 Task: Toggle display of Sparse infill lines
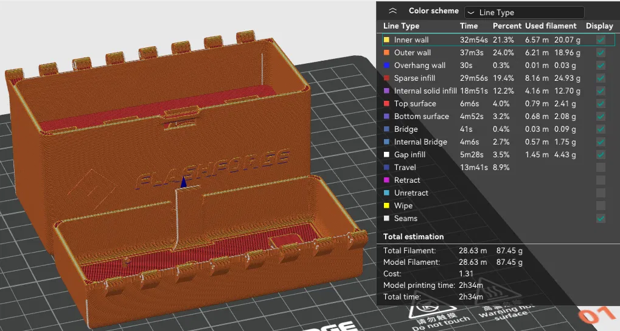[x=601, y=78]
